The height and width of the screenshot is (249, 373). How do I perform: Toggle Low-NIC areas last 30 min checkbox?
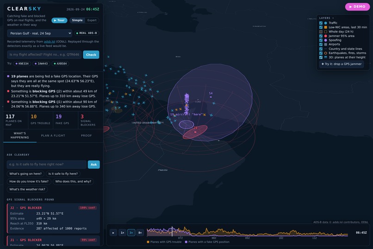(321, 27)
